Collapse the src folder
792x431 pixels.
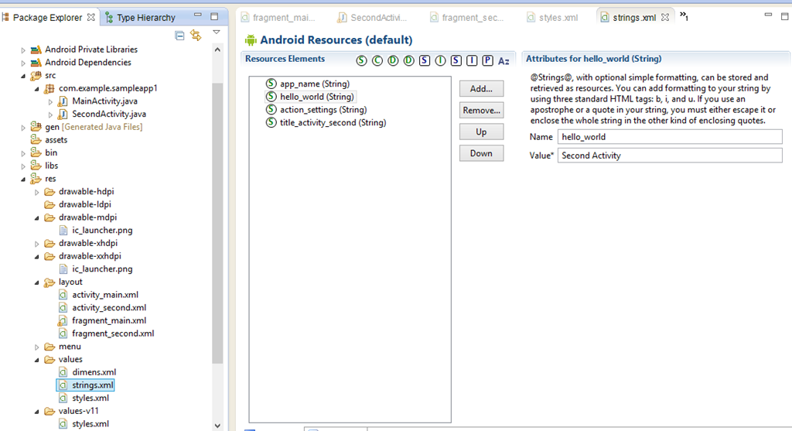[x=22, y=76]
